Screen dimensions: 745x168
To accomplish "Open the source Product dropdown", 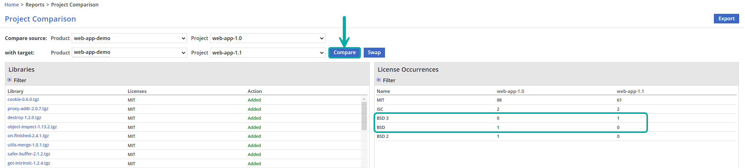I will (x=129, y=38).
